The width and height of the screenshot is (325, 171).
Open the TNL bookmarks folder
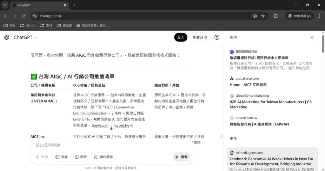pyautogui.click(x=10, y=25)
